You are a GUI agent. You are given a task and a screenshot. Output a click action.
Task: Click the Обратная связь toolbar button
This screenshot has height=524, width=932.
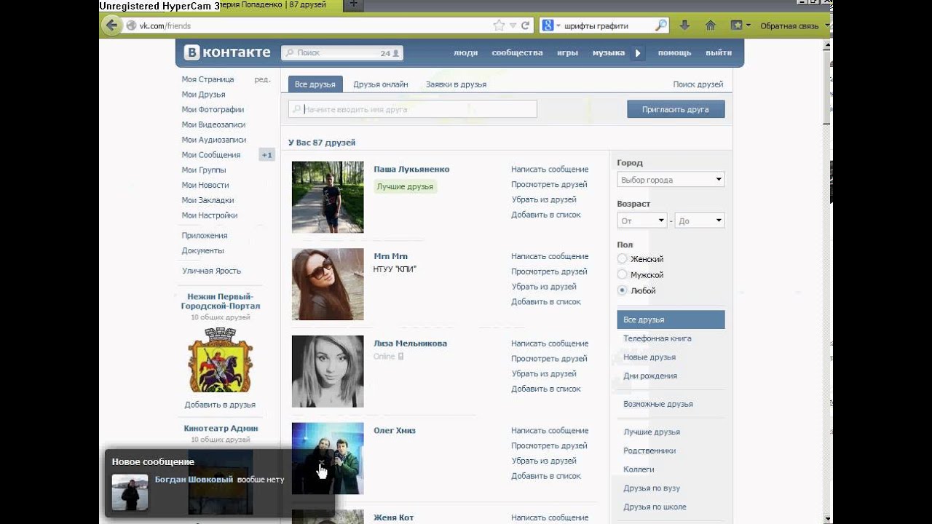pyautogui.click(x=789, y=25)
